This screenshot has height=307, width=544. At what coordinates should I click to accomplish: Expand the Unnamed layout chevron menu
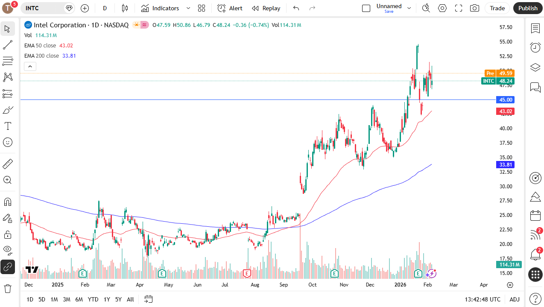(x=409, y=8)
